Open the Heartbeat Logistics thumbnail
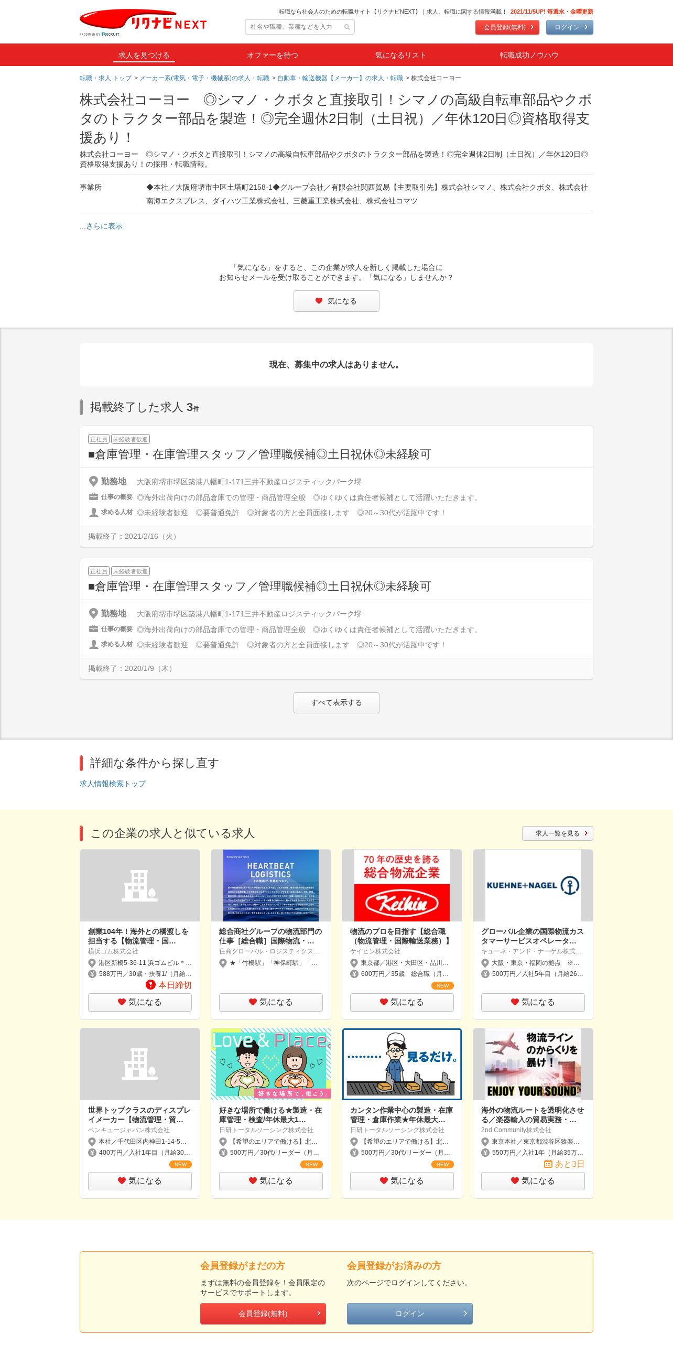The image size is (673, 1346). (271, 885)
